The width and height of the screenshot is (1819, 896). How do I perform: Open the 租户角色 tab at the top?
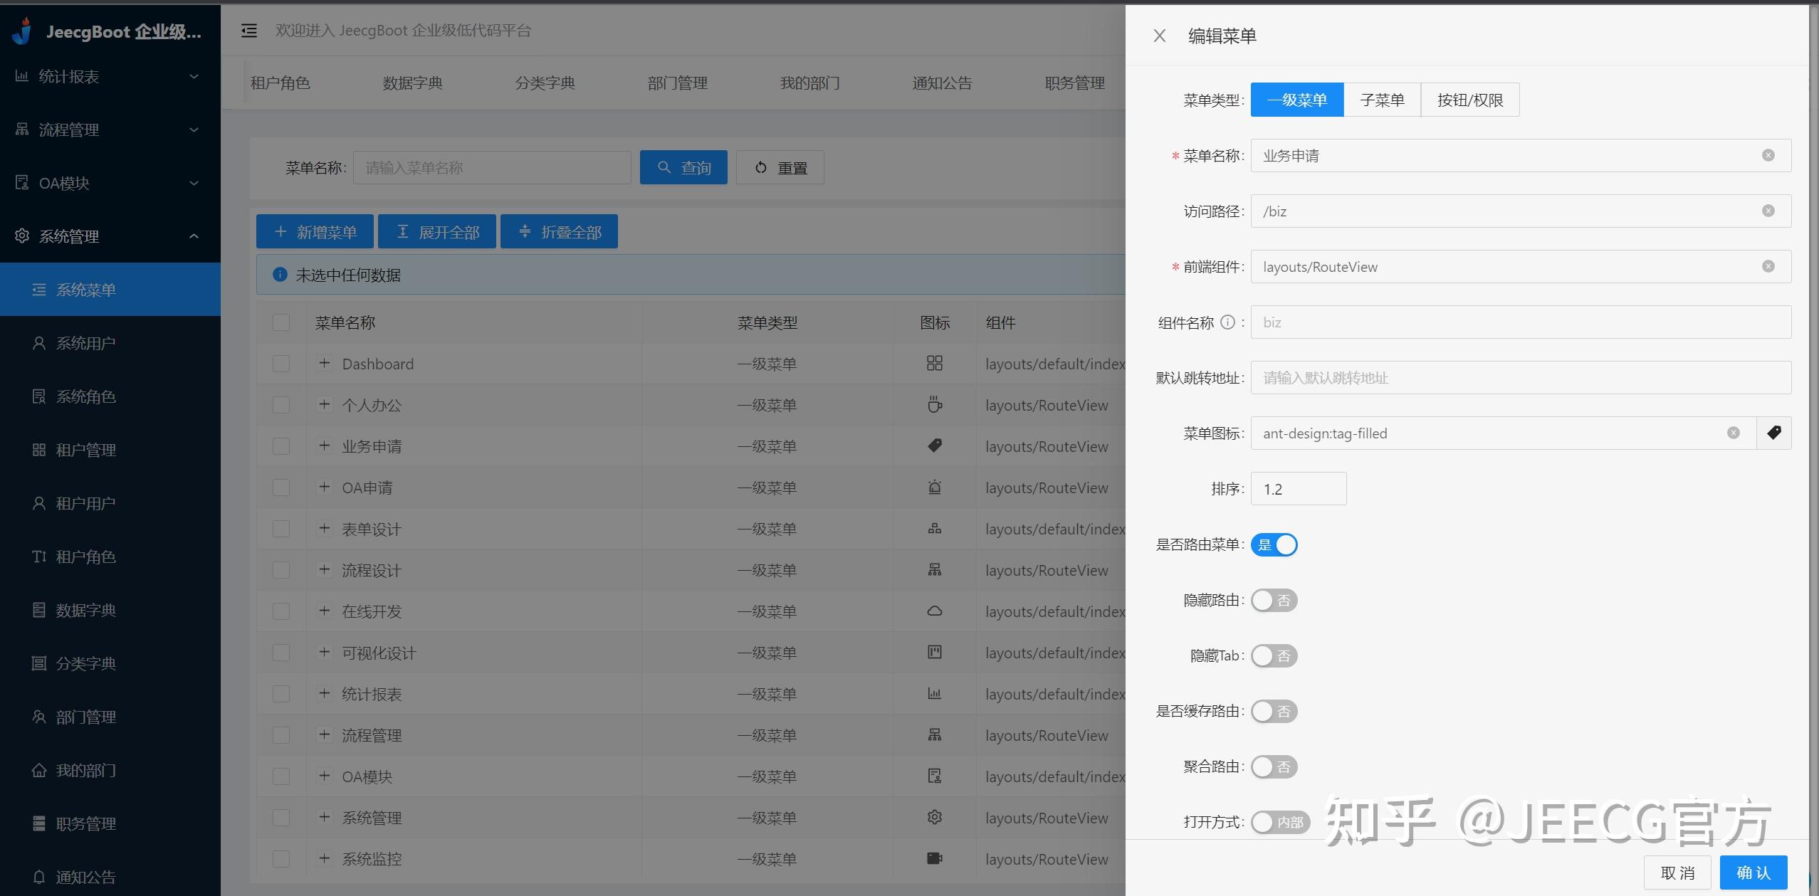click(x=281, y=83)
